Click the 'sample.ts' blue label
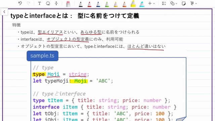This screenshot has width=215, height=121. 42,56
